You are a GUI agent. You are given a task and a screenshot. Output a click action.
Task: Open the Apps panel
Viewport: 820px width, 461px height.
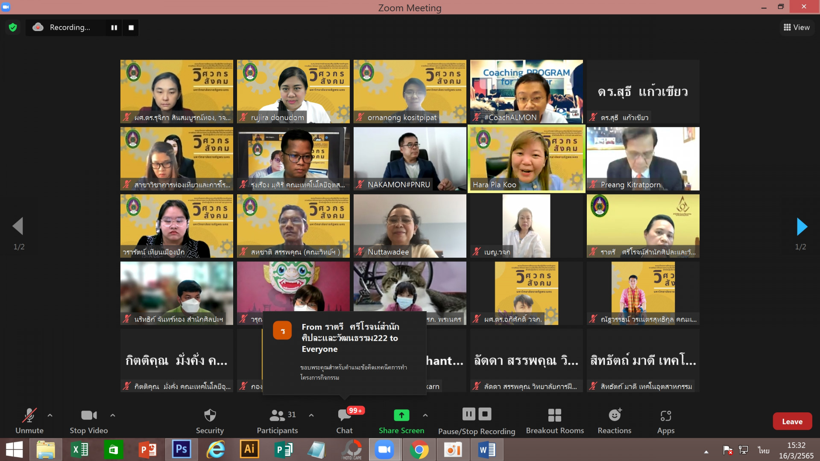click(x=665, y=420)
